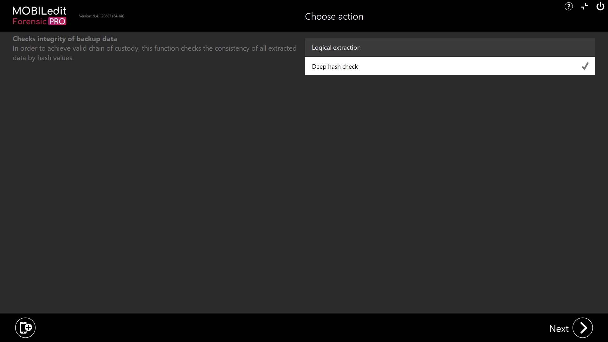Click the 64-bit text in the version label

118,16
